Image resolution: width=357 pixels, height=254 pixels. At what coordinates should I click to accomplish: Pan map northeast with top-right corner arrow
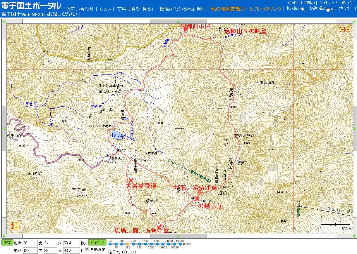tap(354, 22)
